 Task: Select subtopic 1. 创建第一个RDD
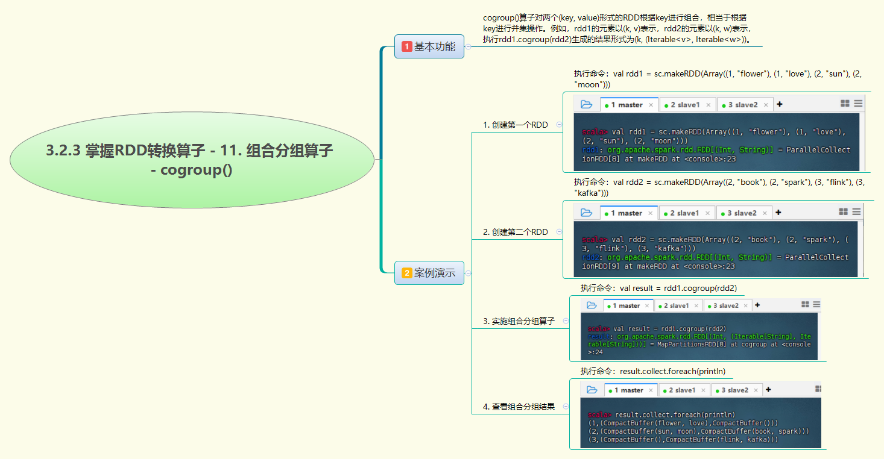516,125
